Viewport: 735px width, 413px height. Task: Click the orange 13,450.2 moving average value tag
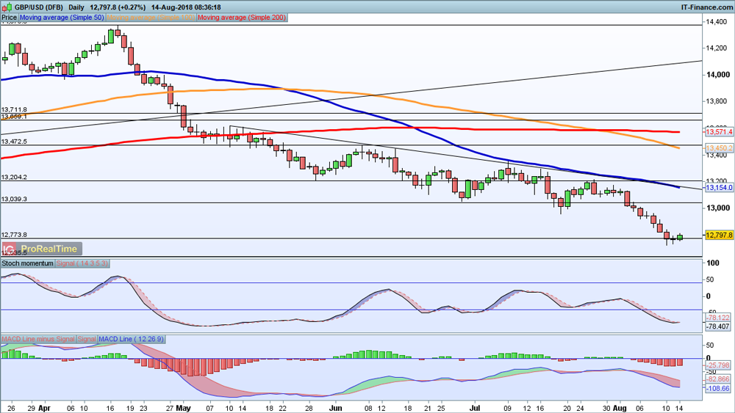[719, 147]
